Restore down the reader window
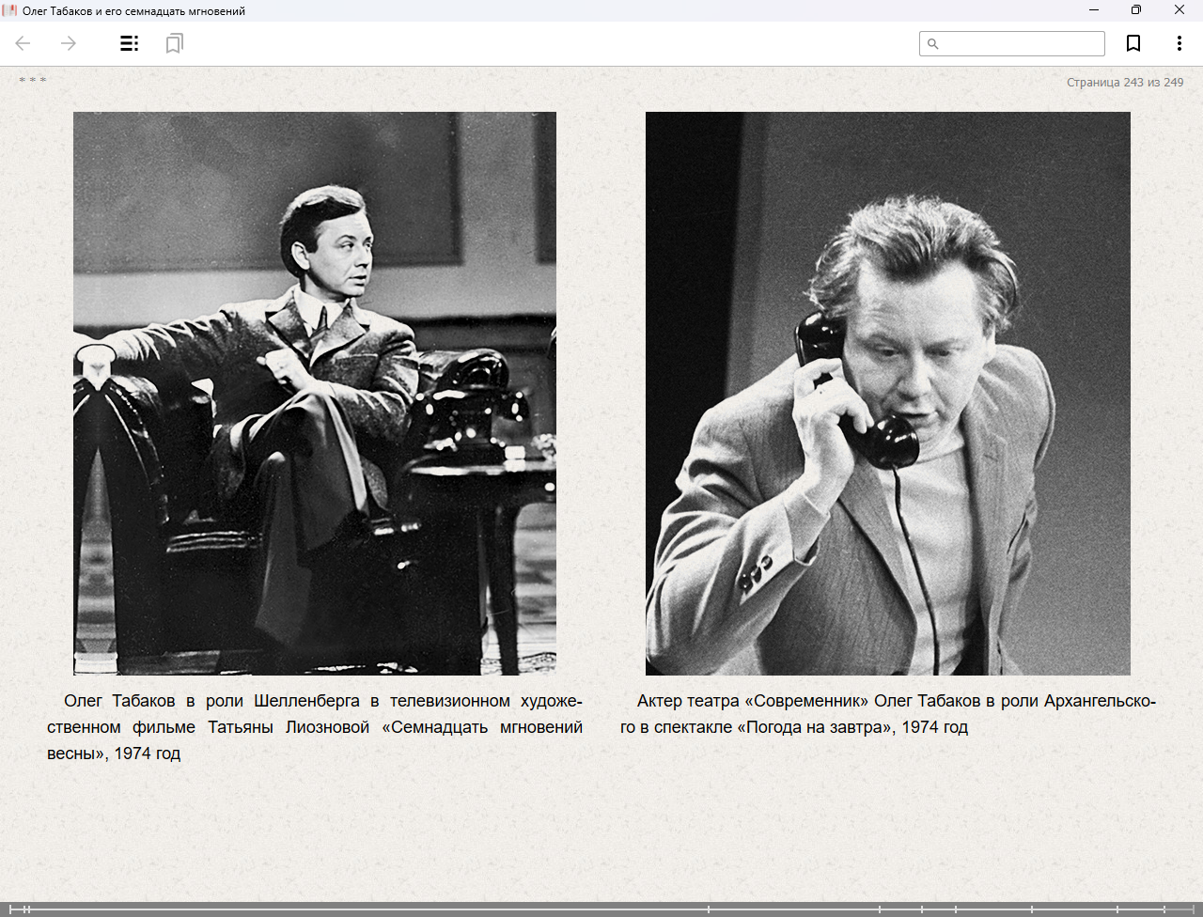 tap(1136, 10)
